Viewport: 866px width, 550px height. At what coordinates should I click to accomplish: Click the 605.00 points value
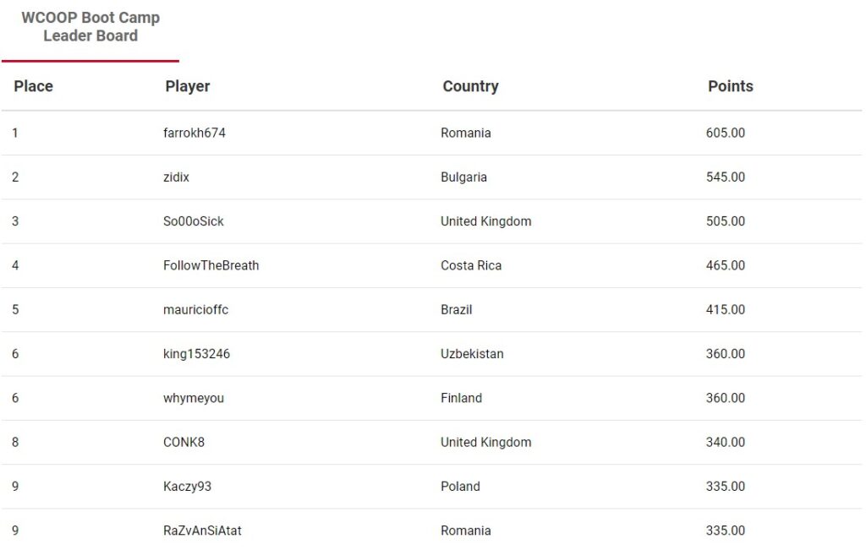[x=725, y=133]
